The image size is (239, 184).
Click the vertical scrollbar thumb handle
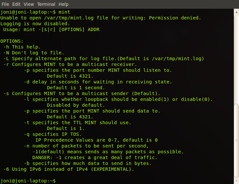(236, 141)
